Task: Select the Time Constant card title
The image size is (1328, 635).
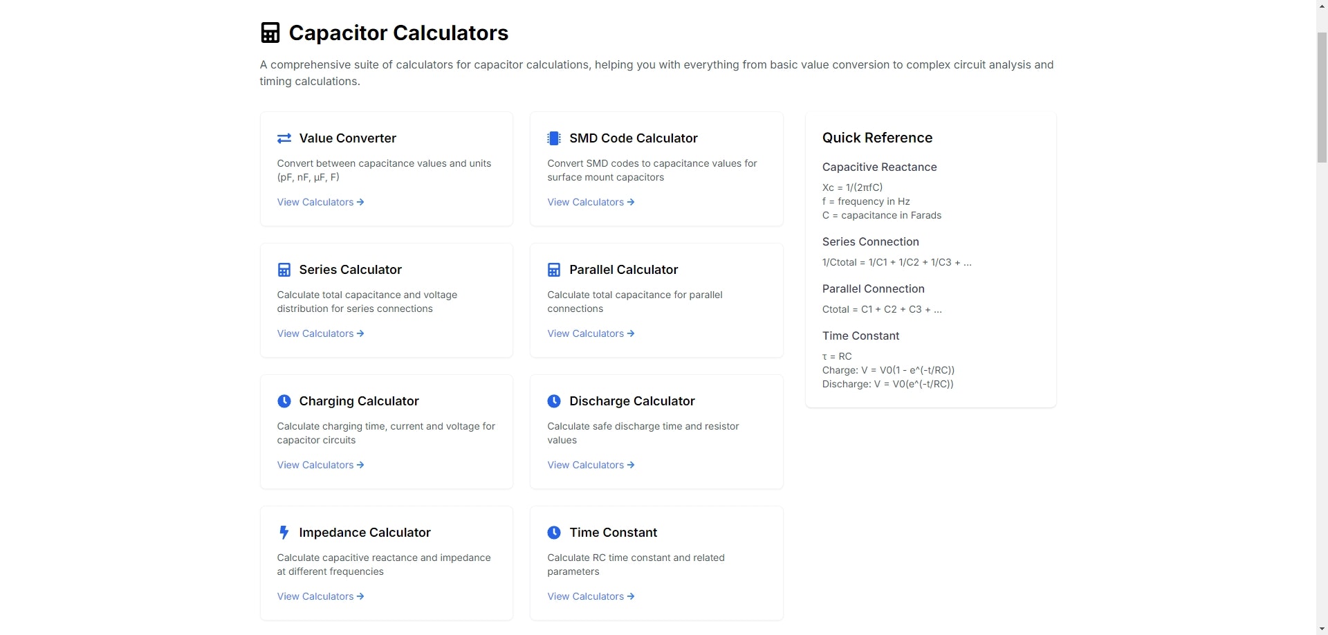Action: pos(613,533)
